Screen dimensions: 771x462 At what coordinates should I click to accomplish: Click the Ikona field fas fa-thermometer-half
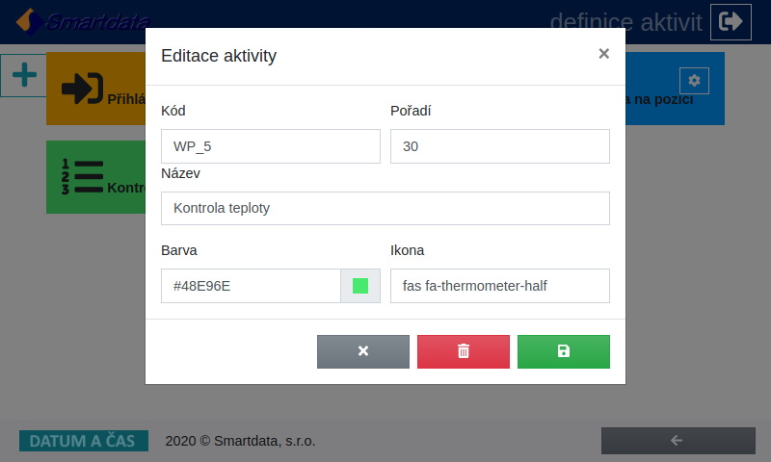[x=500, y=286]
